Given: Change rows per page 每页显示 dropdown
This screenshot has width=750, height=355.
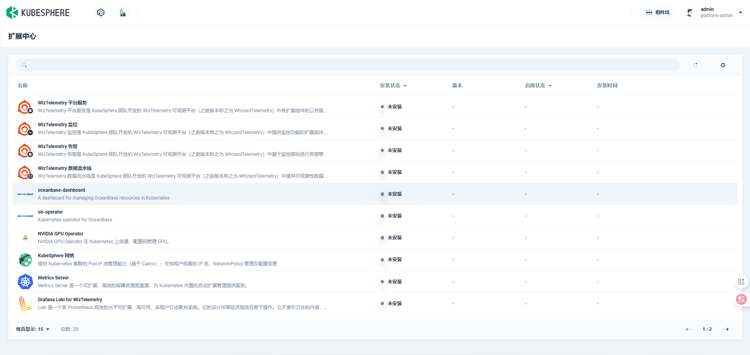Looking at the screenshot, I should (x=33, y=329).
